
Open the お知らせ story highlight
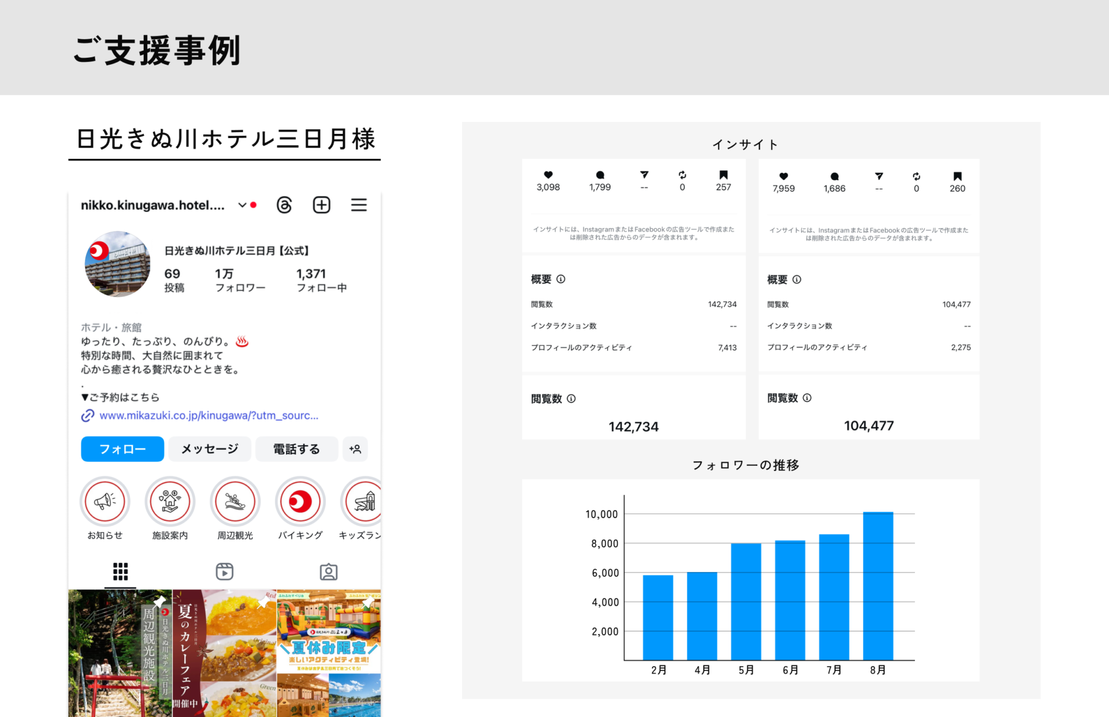(105, 502)
